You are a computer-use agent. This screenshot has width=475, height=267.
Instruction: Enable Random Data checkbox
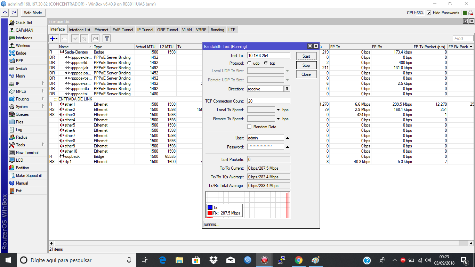click(249, 127)
